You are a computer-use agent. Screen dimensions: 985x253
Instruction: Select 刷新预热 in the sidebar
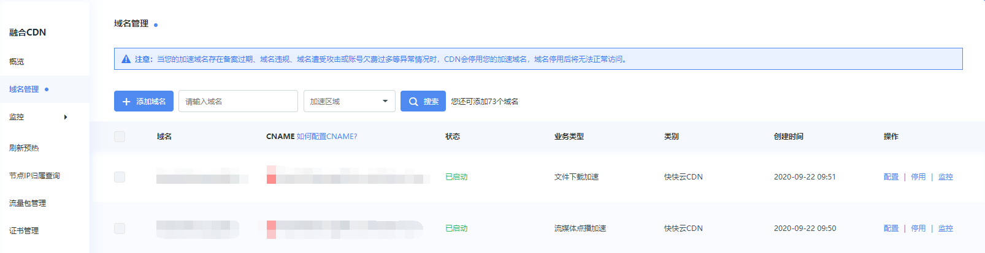[x=24, y=148]
